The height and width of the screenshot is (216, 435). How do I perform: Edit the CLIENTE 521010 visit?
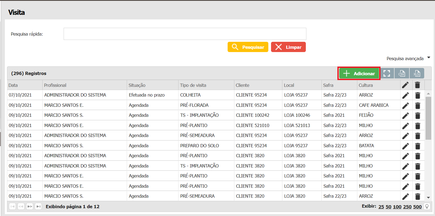coord(405,126)
